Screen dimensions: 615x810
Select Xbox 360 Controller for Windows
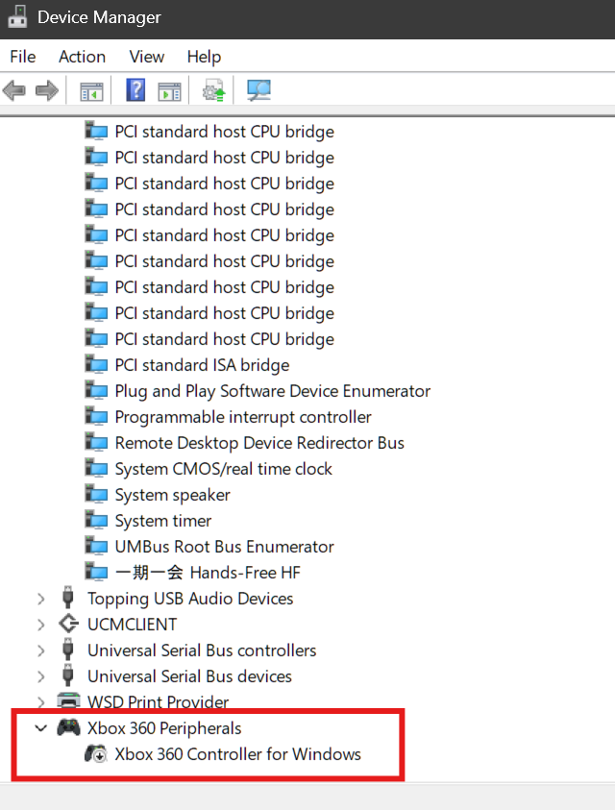click(x=237, y=754)
